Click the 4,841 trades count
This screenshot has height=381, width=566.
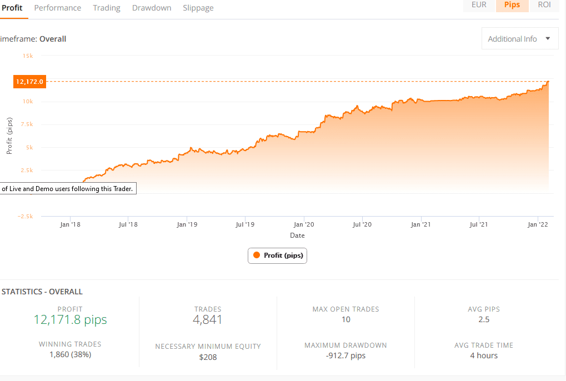208,320
